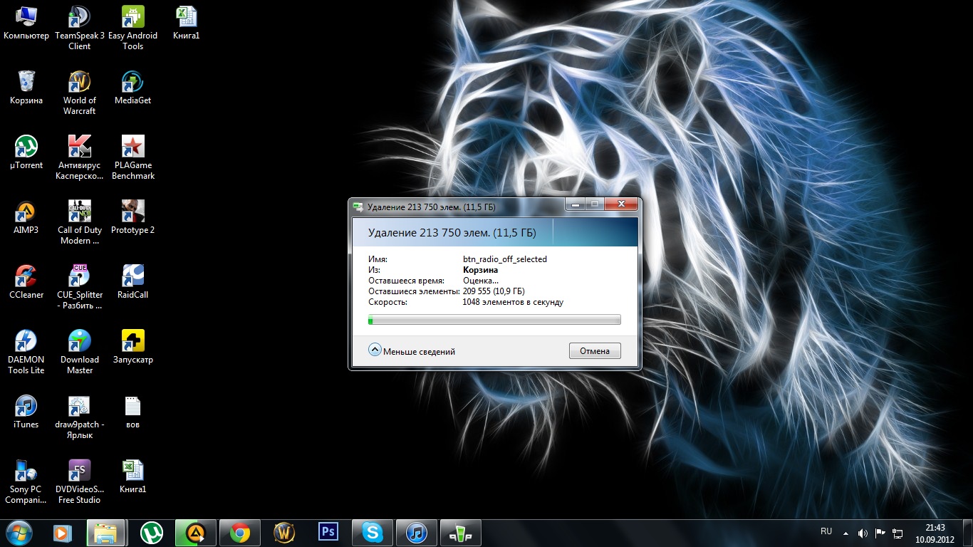Screen dimensions: 973x547
Task: Click the speed value 1048 элементов в секунду
Action: pyautogui.click(x=513, y=302)
